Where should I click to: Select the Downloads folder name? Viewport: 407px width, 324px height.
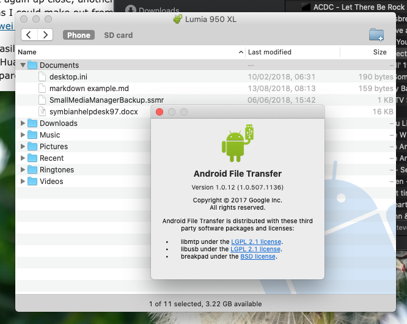click(x=59, y=123)
